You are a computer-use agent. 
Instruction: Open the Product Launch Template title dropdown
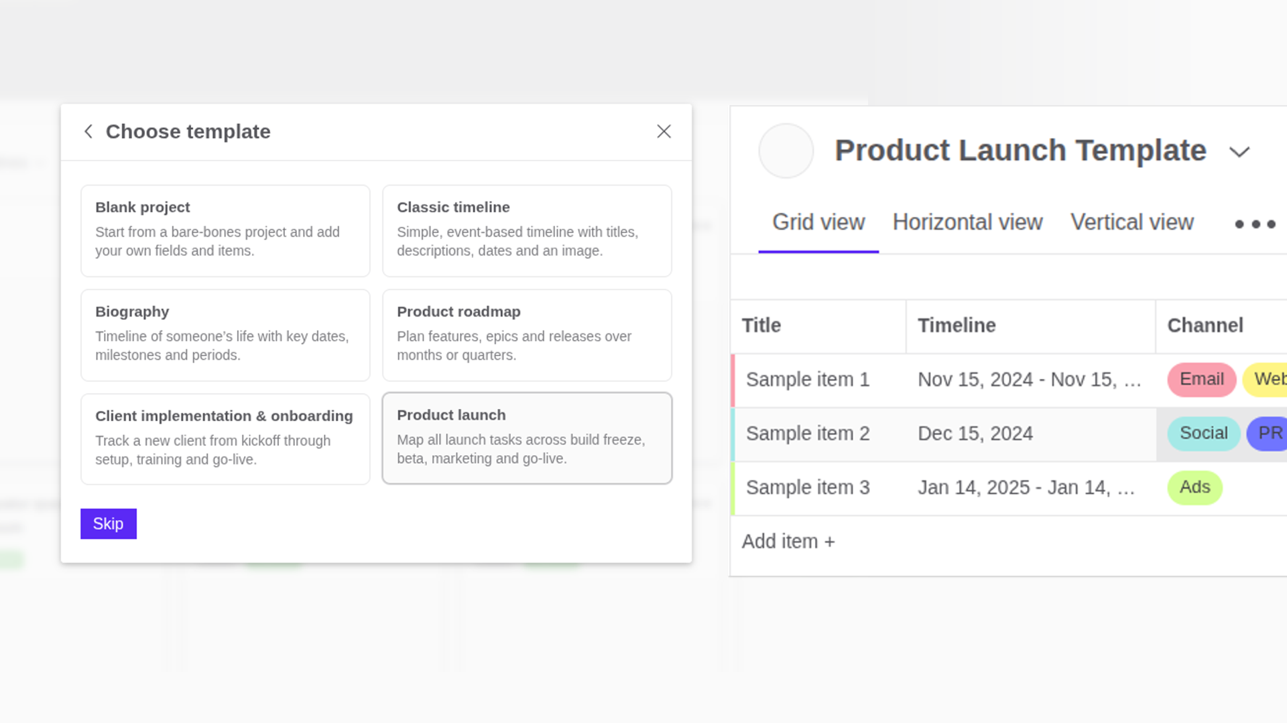point(1239,152)
